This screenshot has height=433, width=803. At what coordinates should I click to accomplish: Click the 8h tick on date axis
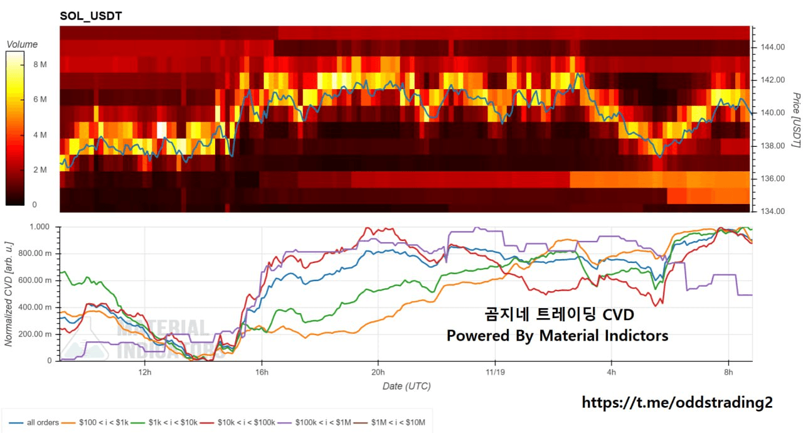728,372
